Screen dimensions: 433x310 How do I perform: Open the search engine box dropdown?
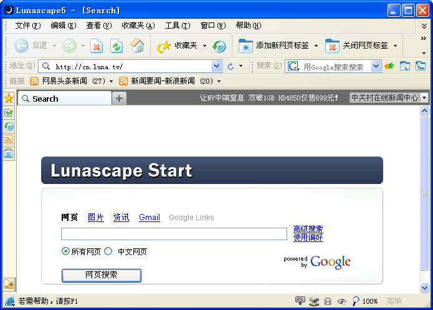point(376,66)
